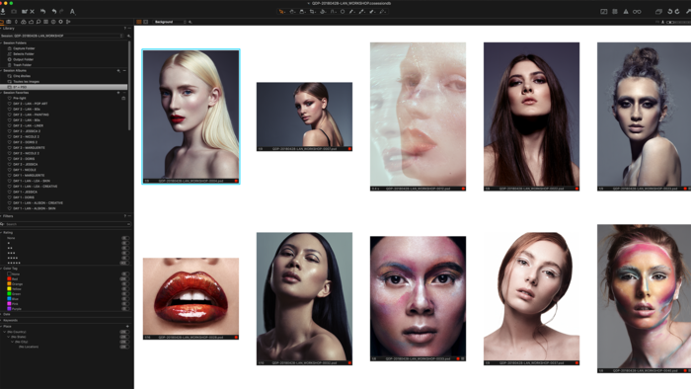This screenshot has width=691, height=389.
Task: Collapse the Session Favorites section
Action: pyautogui.click(x=1, y=93)
